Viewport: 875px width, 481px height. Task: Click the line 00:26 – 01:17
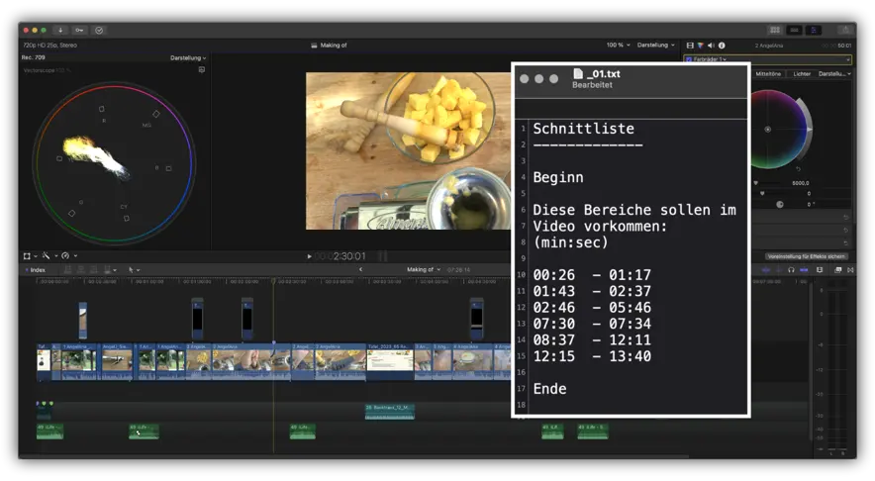pos(592,275)
